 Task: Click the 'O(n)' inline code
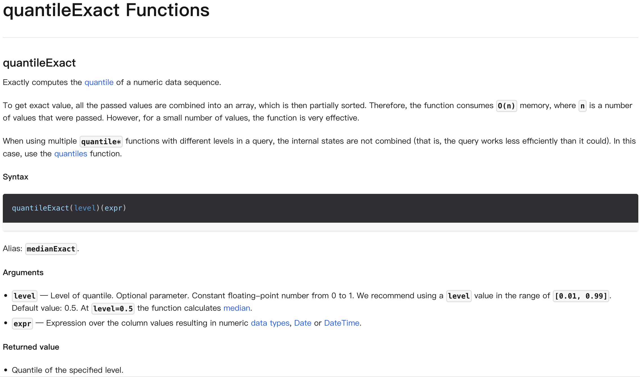coord(506,106)
